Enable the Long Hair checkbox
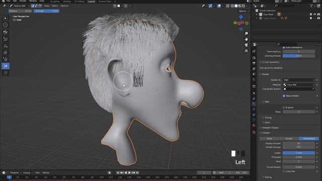The height and width of the screenshot is (181, 322). [284, 171]
